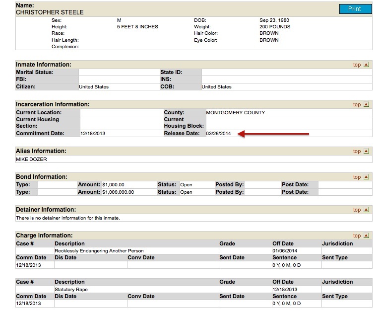Screen dimensions: 379x313
Task: Click the Incarceration Information section heading
Action: coord(53,104)
